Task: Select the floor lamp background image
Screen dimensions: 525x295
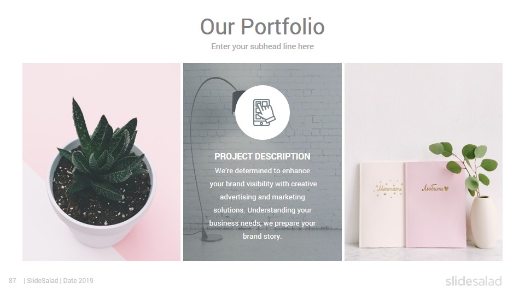Action: point(262,162)
